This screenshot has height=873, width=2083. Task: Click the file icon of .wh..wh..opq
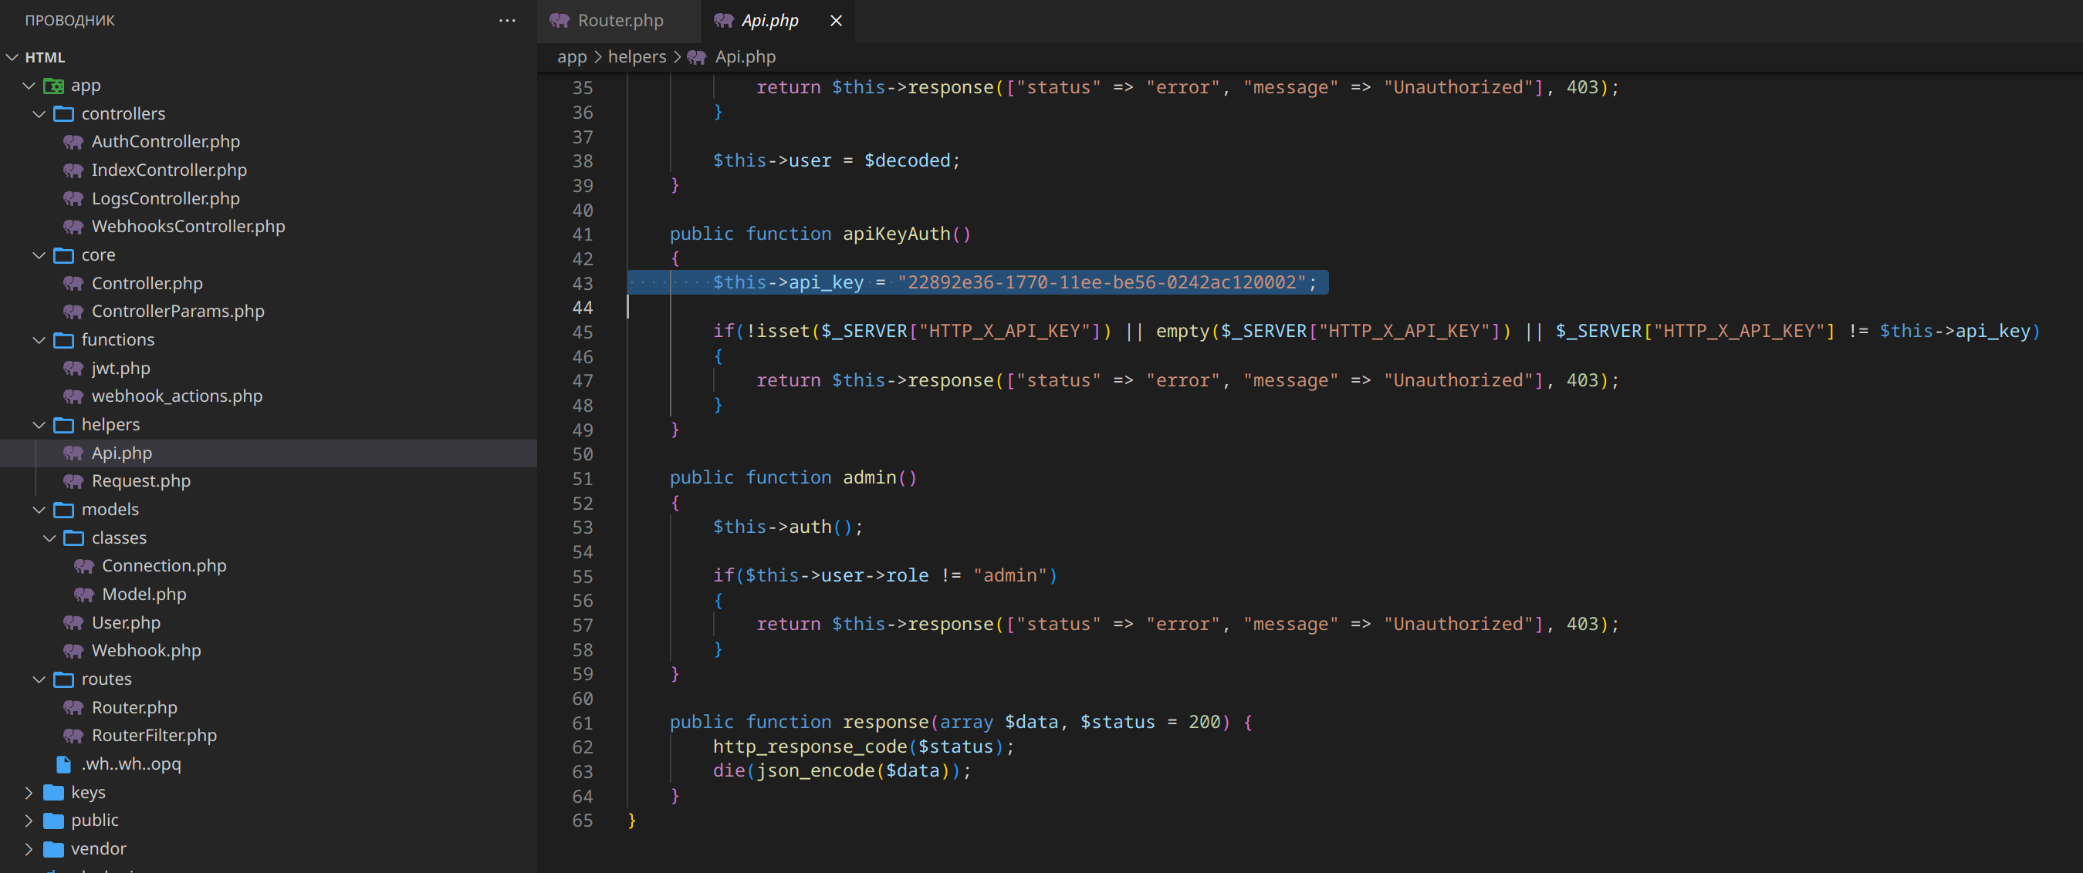(64, 765)
